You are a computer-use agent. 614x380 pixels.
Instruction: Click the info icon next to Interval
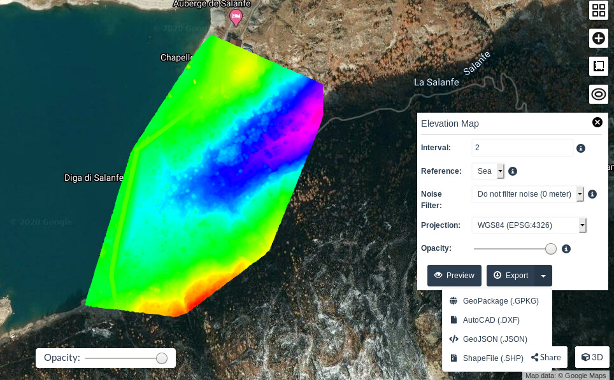tap(580, 148)
